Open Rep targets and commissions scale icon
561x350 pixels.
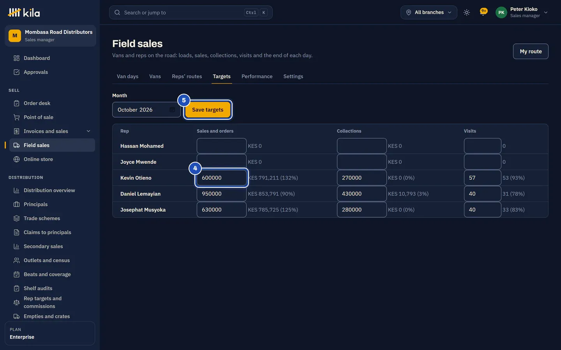click(x=16, y=302)
